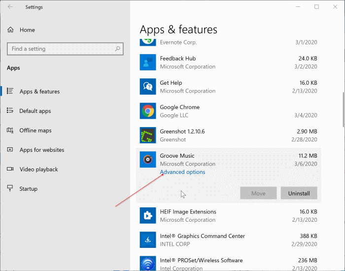Click the Apps for websites icon
This screenshot has height=271, width=345.
[10, 150]
